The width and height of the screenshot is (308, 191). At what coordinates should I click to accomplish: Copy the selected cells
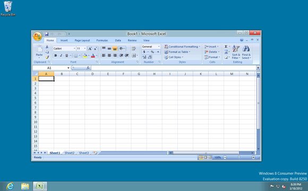coord(47,52)
